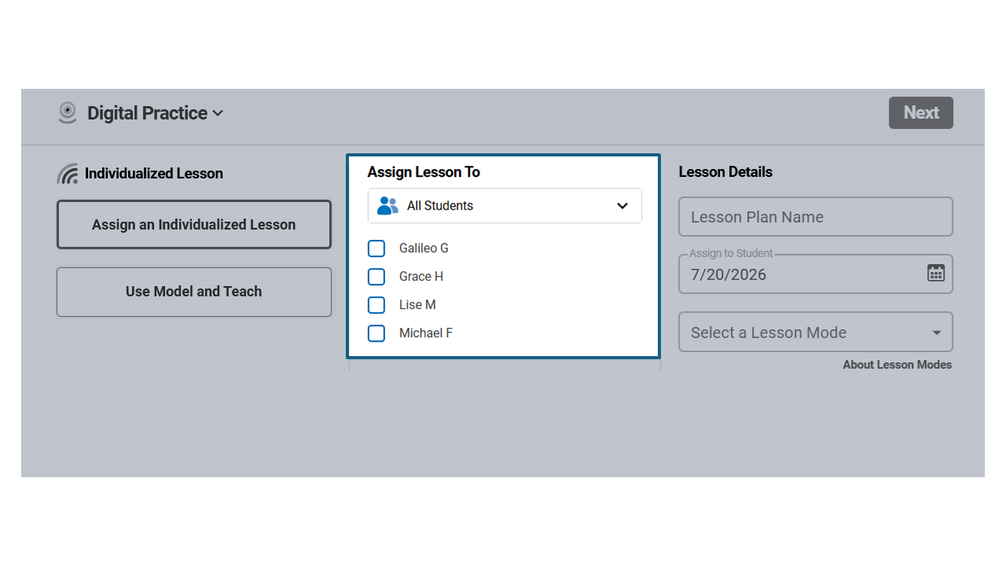Select the Grace H checkbox
This screenshot has height=566, width=1006.
coord(376,277)
